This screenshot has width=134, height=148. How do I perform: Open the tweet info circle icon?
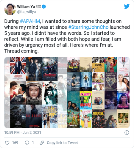tap(127, 132)
